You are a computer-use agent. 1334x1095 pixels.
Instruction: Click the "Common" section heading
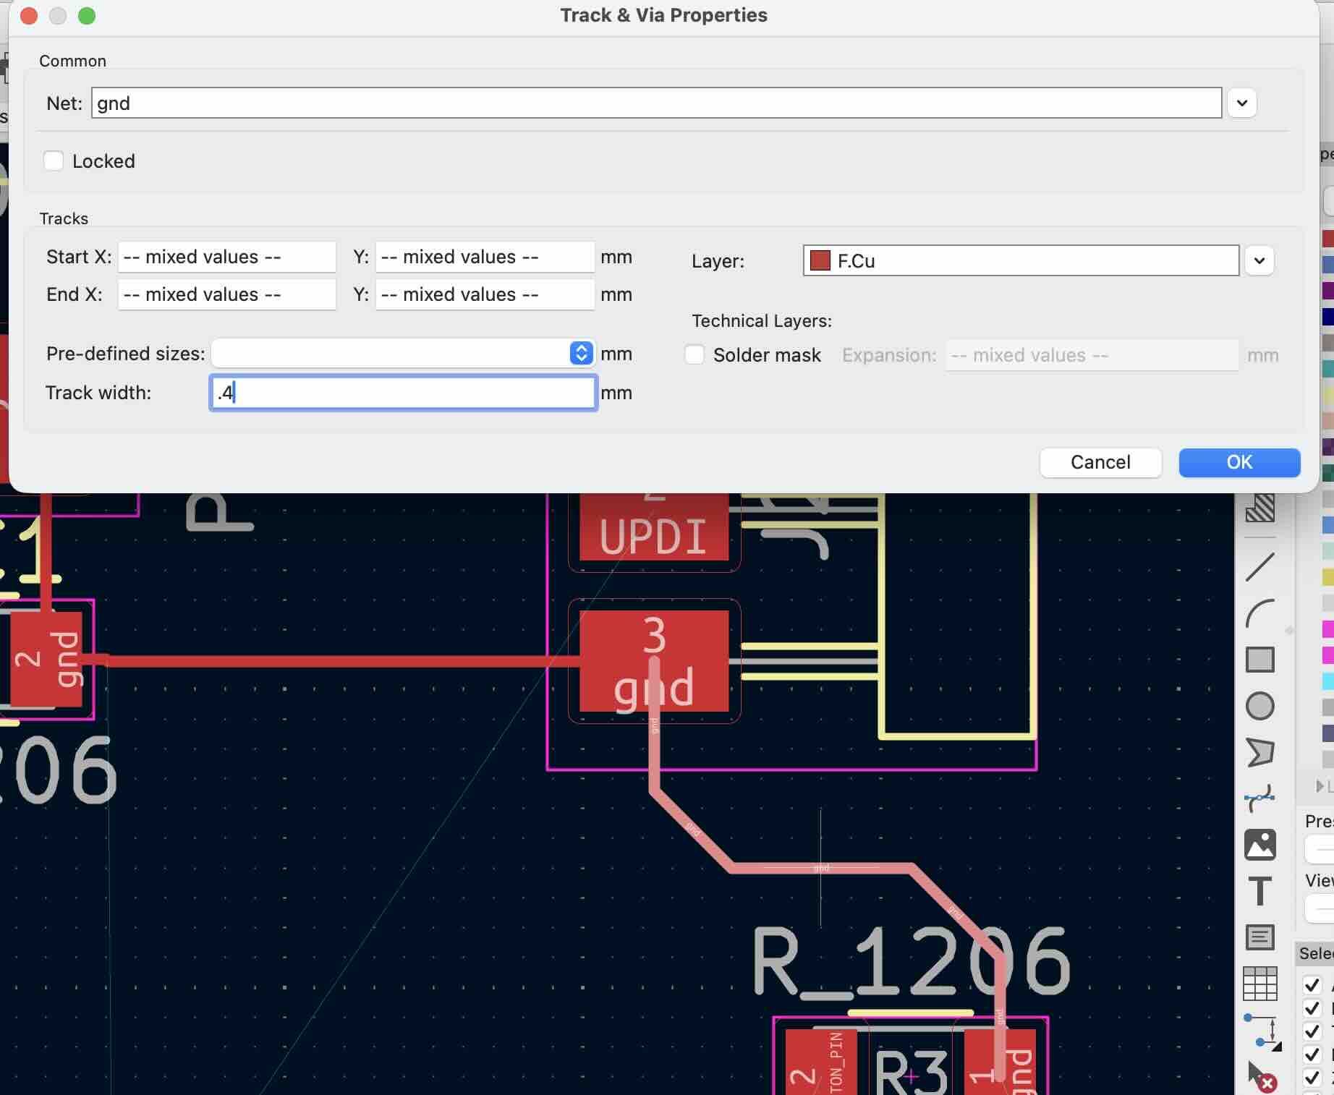pyautogui.click(x=72, y=61)
